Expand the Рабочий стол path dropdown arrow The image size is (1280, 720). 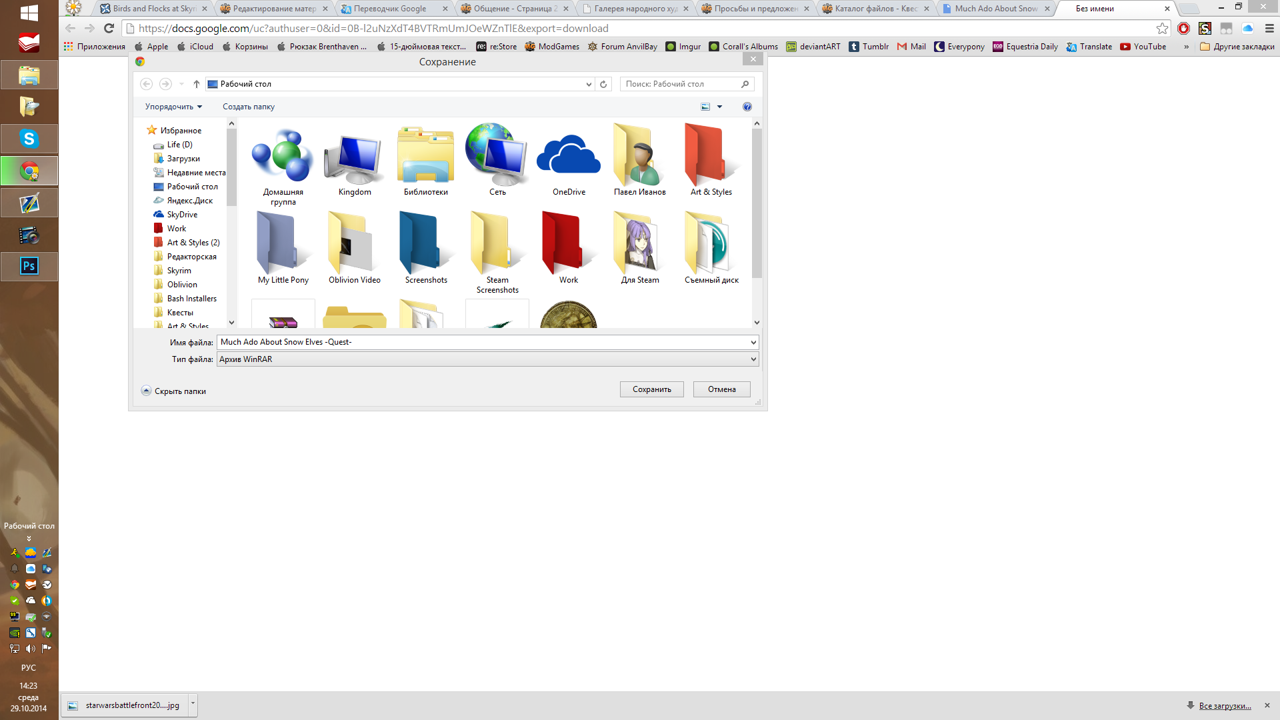click(x=589, y=84)
